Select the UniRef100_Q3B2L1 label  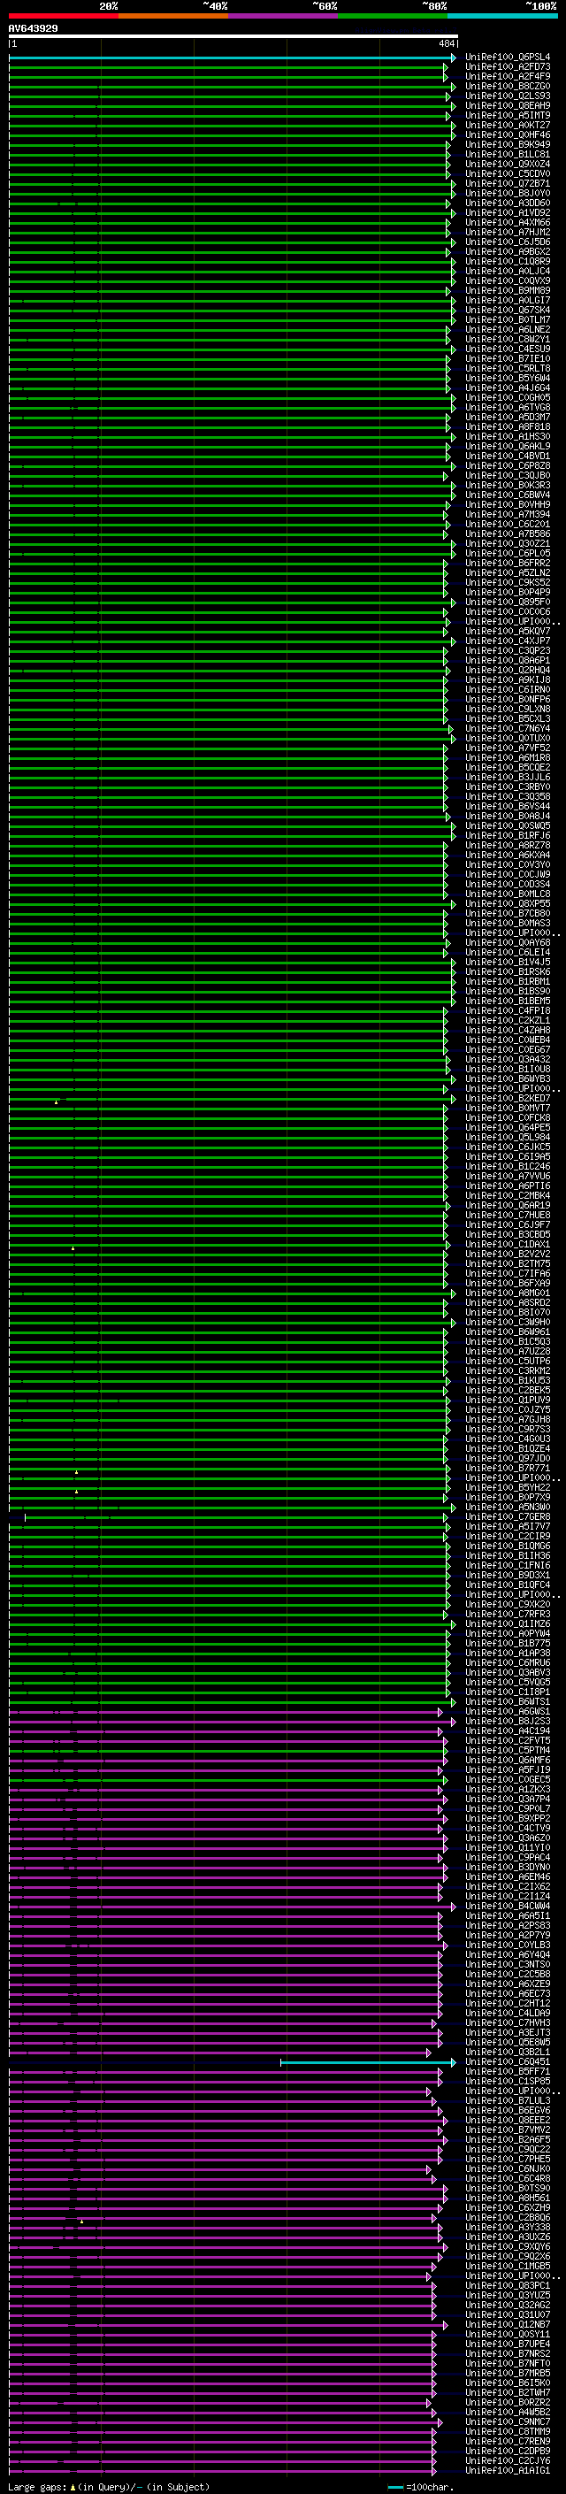(507, 2053)
